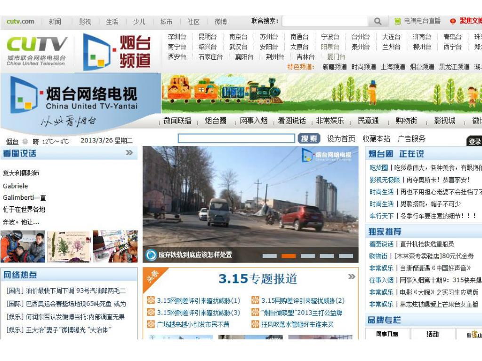482x361 pixels.
Task: Open 深圳台 station link
Action: click(177, 37)
